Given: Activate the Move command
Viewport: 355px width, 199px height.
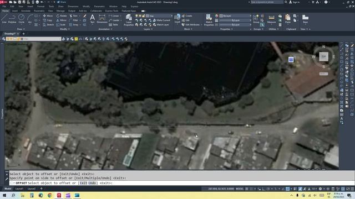Looking at the screenshot, I should pyautogui.click(x=48, y=16).
